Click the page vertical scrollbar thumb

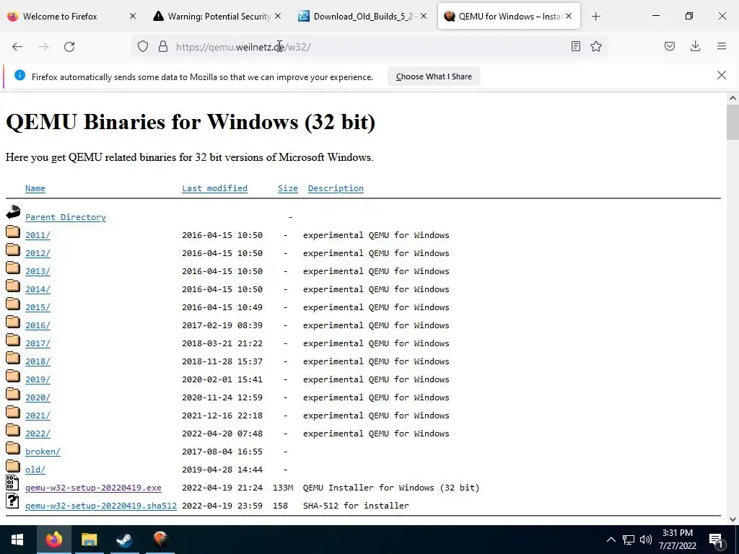pyautogui.click(x=733, y=123)
